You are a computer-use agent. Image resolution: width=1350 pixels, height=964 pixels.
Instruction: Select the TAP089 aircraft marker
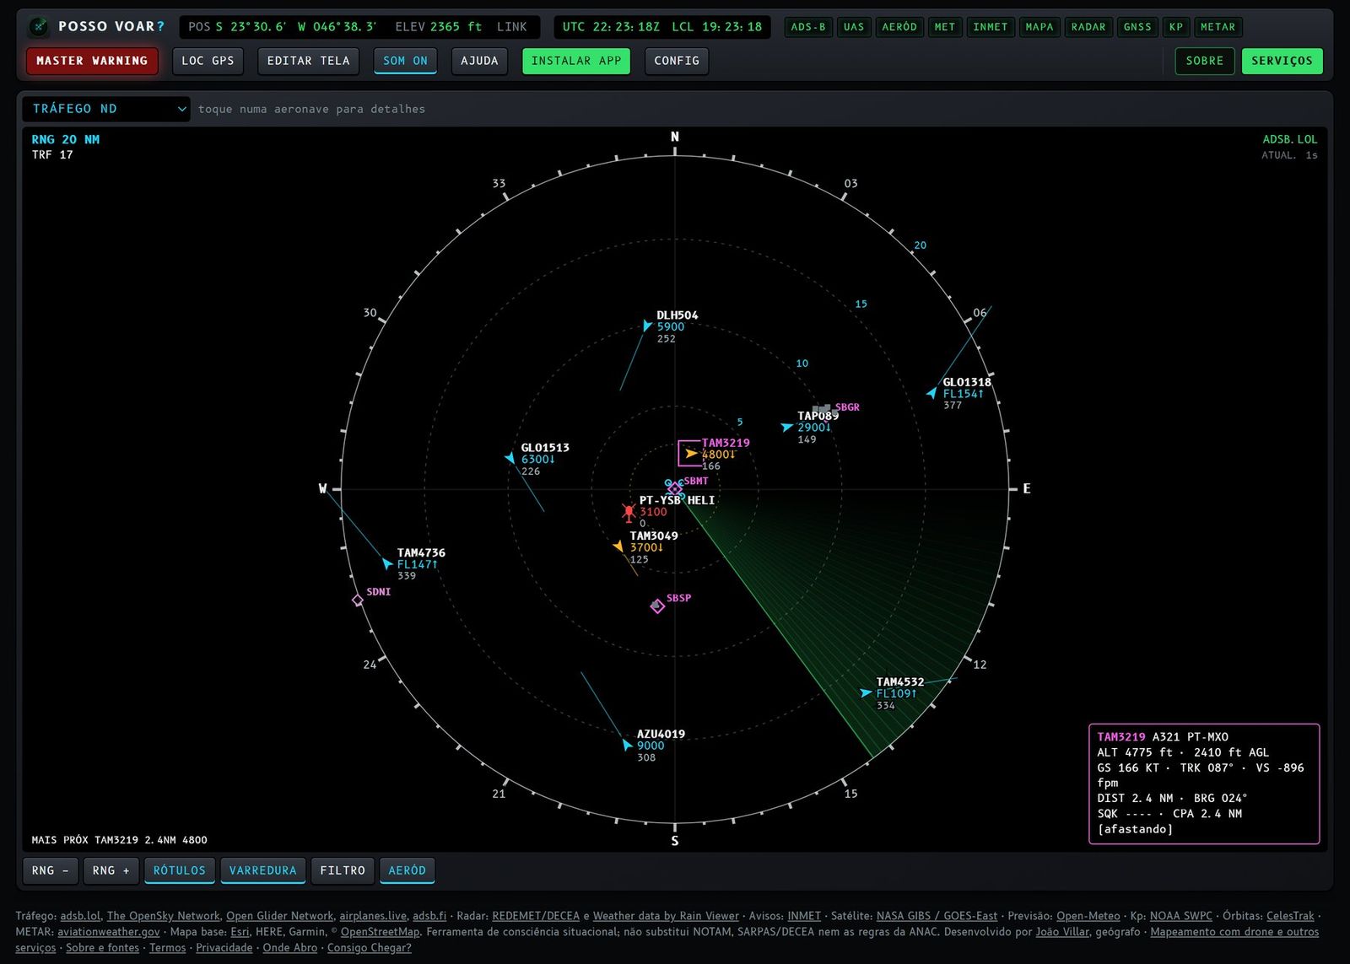point(787,427)
